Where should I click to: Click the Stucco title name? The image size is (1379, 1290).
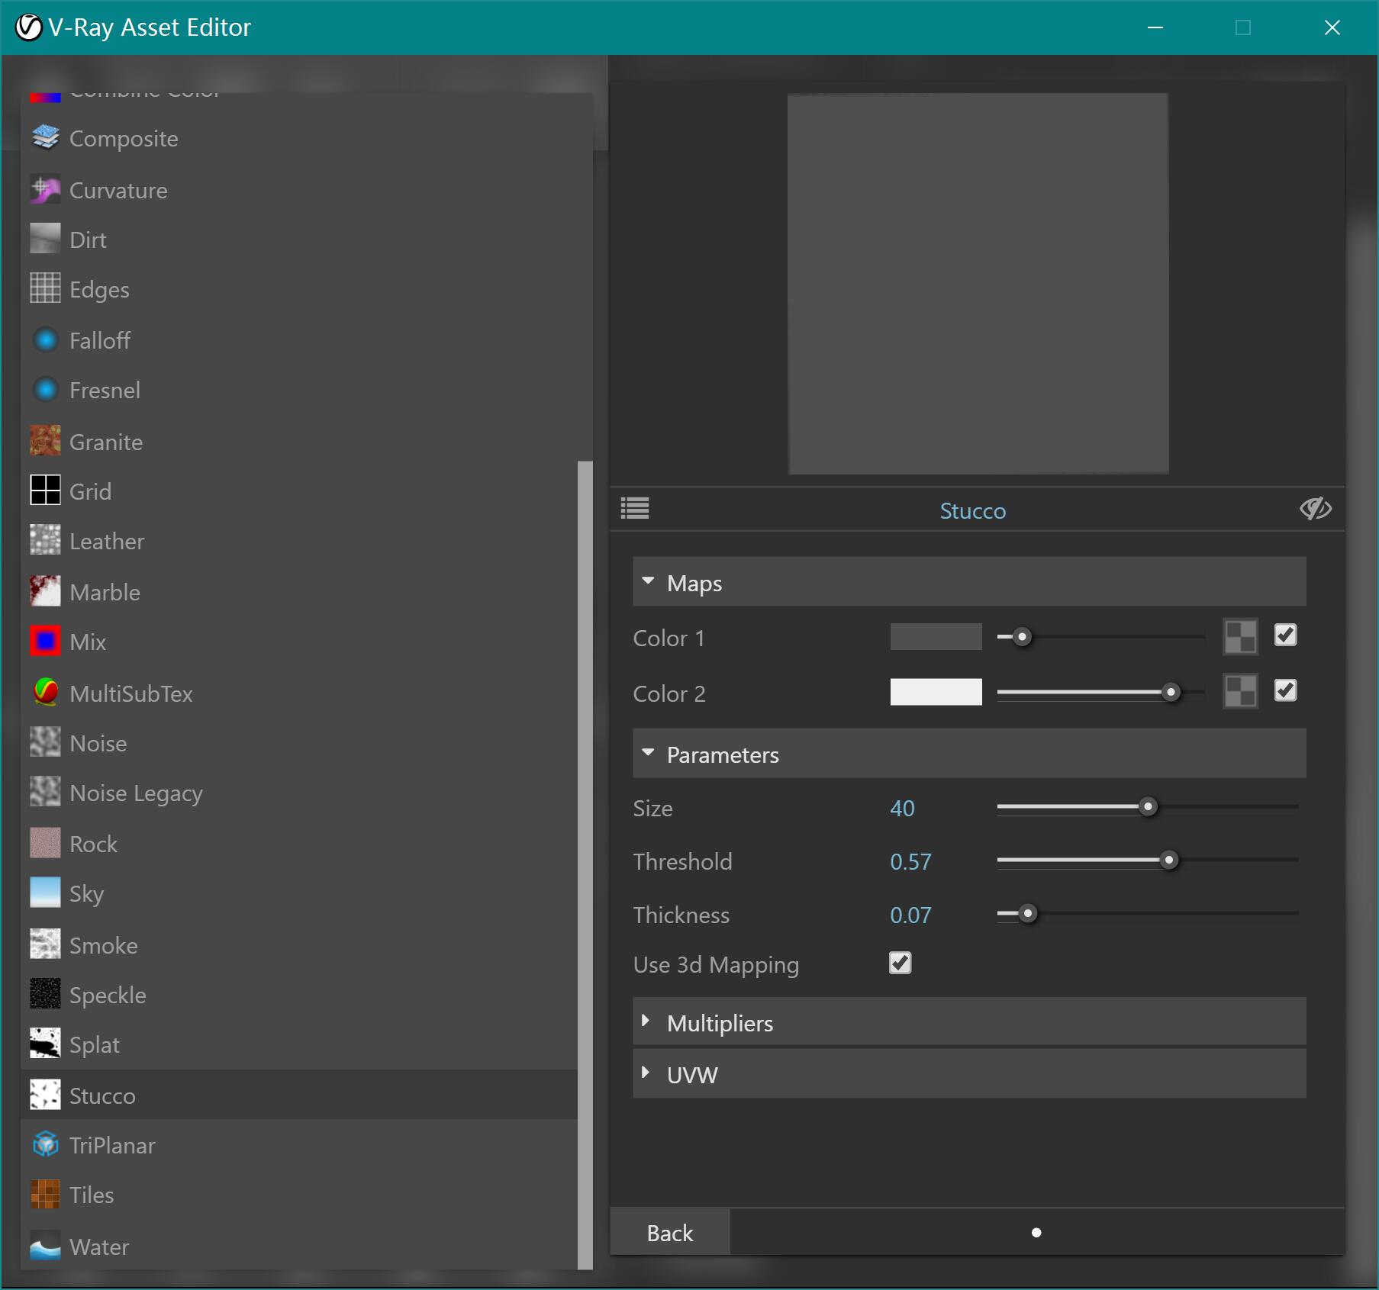(x=972, y=510)
